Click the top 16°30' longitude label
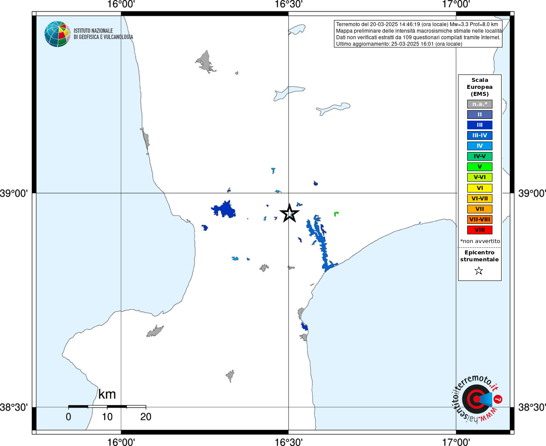Image resolution: width=546 pixels, height=446 pixels. [x=288, y=5]
